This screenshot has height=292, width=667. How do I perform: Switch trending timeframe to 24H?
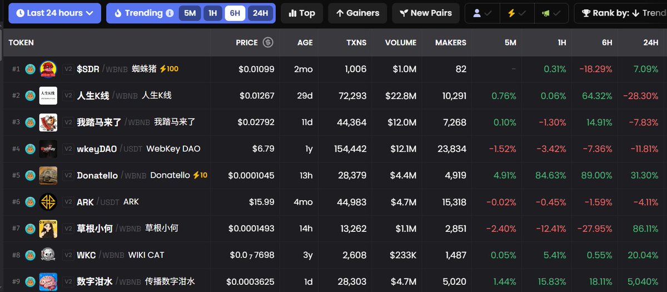click(260, 13)
